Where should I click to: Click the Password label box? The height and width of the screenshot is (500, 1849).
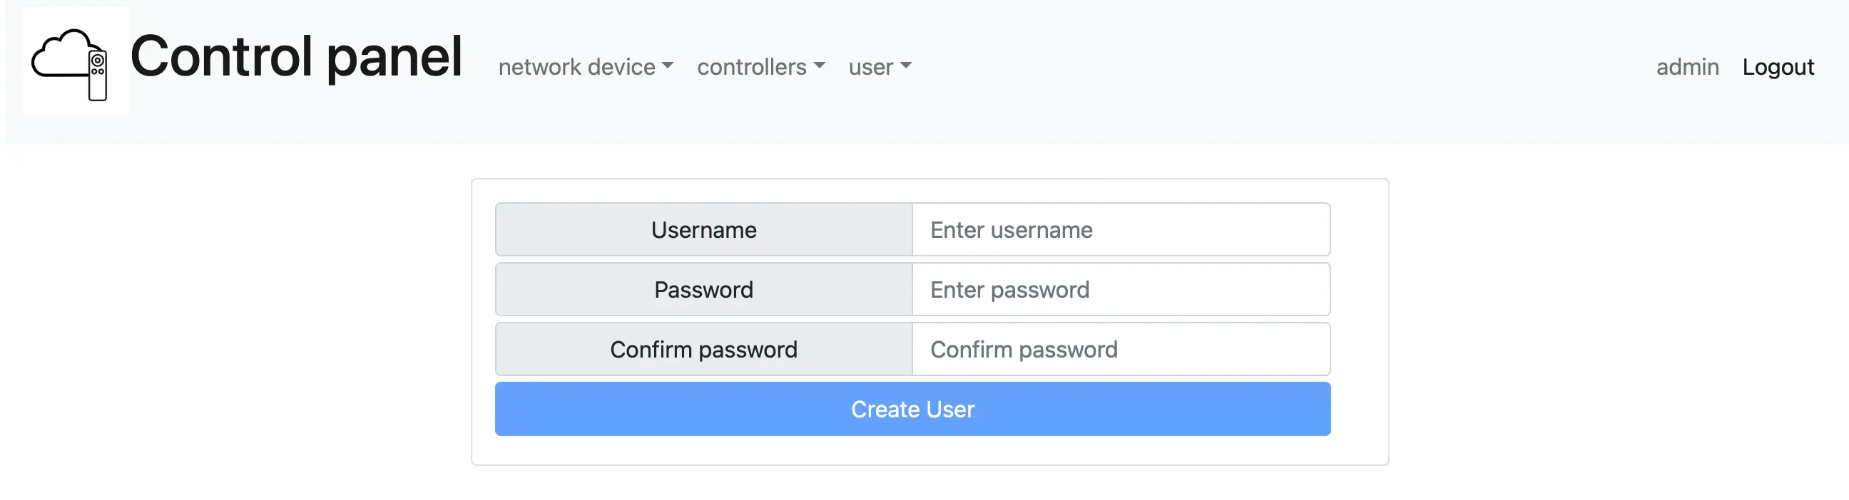(x=703, y=290)
